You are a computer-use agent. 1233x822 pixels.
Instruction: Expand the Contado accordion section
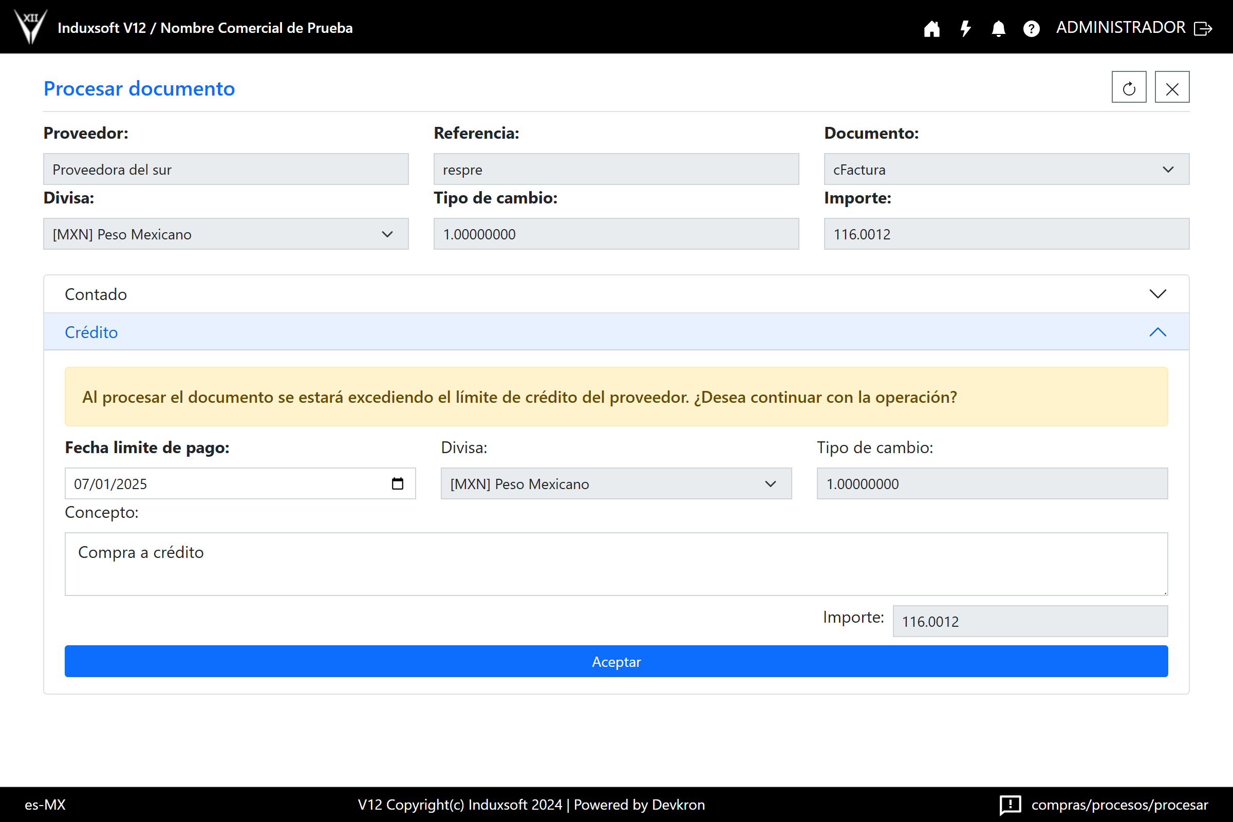pos(616,294)
